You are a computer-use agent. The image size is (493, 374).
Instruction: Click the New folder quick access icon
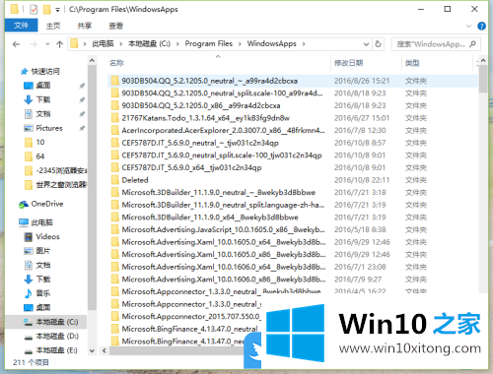[x=47, y=10]
